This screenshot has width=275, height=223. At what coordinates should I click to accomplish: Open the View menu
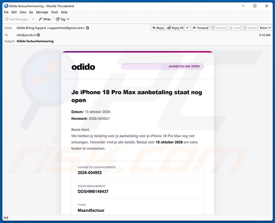[x=23, y=12]
